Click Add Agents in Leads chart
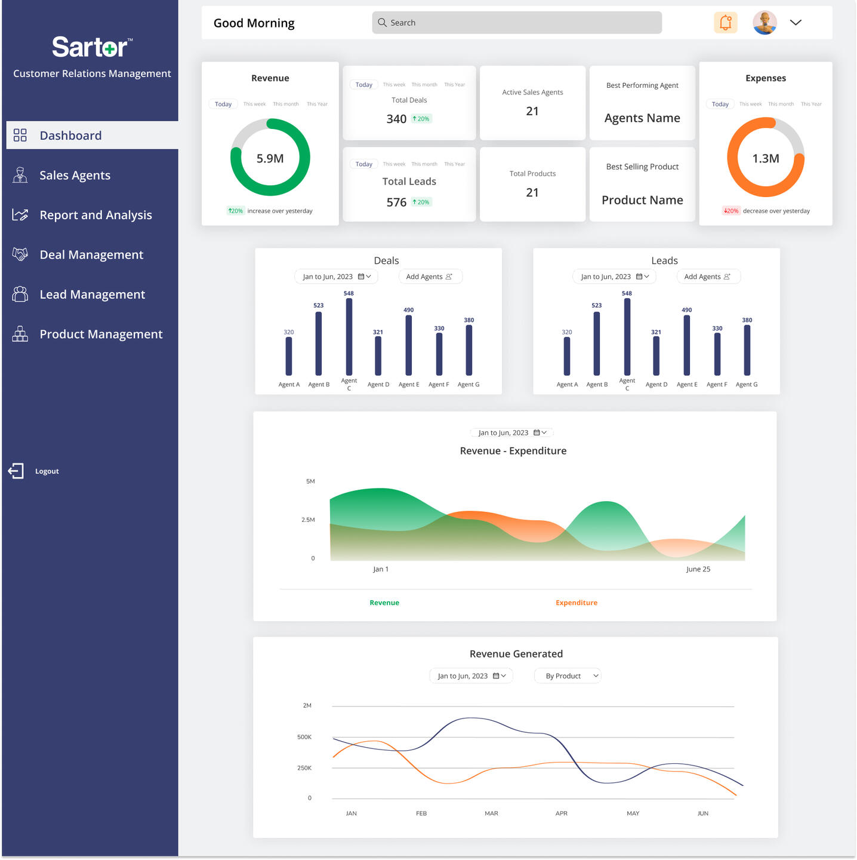The height and width of the screenshot is (860, 857). click(708, 277)
